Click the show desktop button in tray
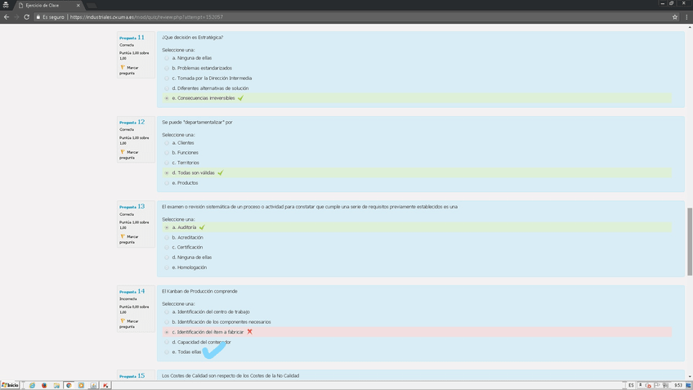The height and width of the screenshot is (390, 693). click(689, 385)
